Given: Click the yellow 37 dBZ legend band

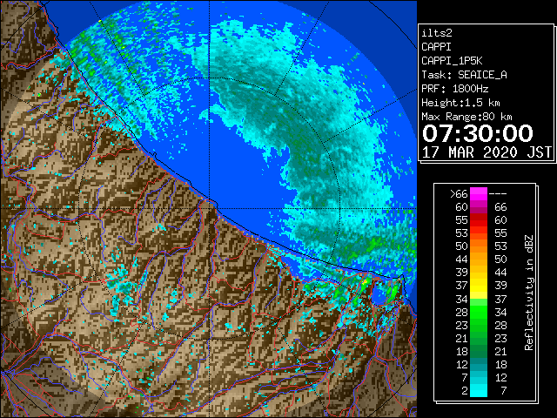Looking at the screenshot, I should (479, 286).
